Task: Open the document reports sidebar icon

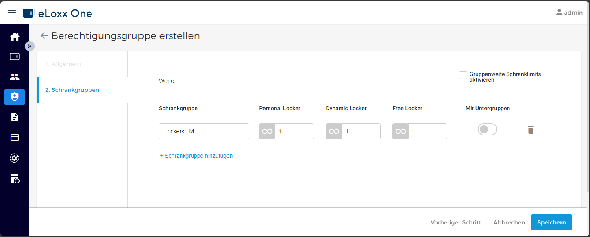Action: 15,117
